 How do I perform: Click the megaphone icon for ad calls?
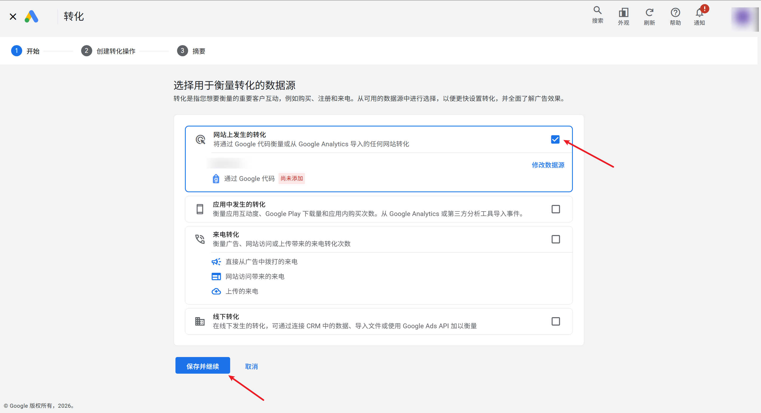[x=216, y=261]
